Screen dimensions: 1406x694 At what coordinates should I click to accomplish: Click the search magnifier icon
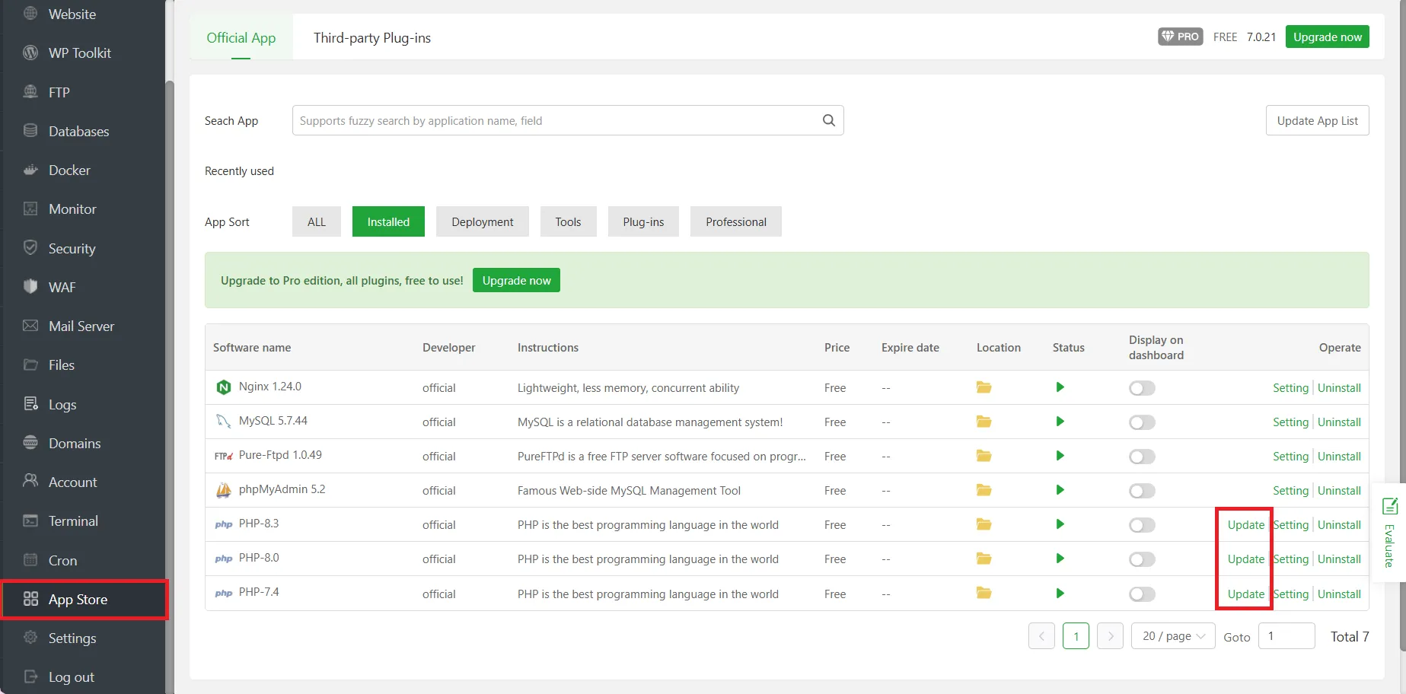click(x=829, y=120)
